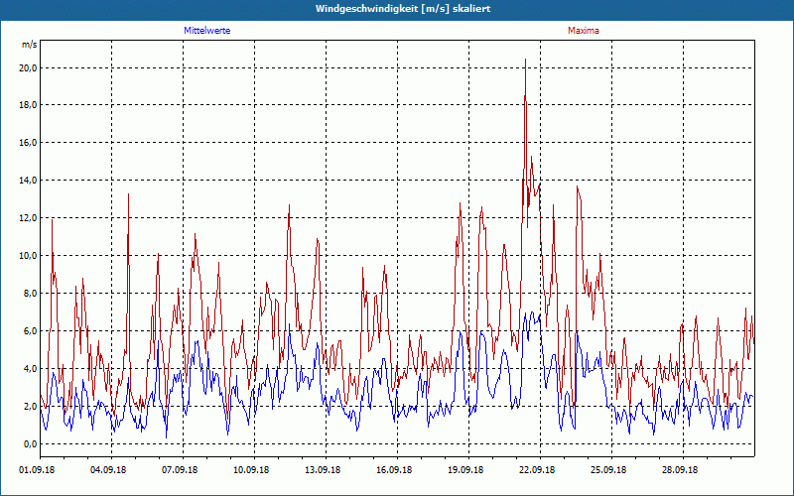Image resolution: width=794 pixels, height=496 pixels.
Task: Select the 6,0 y-axis value
Action: [30, 331]
